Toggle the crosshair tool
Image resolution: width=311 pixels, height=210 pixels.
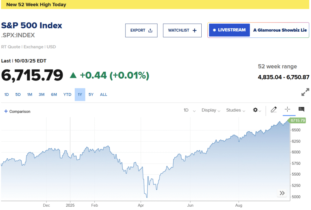tap(287, 110)
